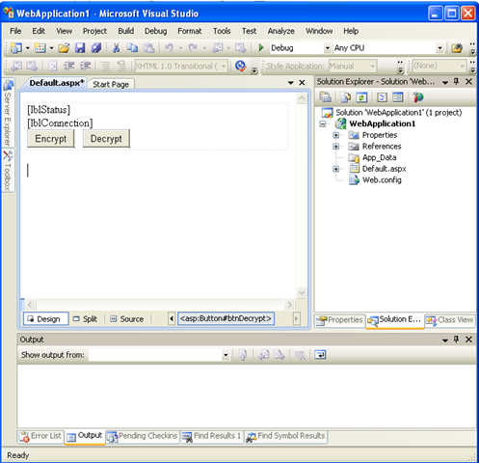
Task: Open the Build menu
Action: point(126,31)
